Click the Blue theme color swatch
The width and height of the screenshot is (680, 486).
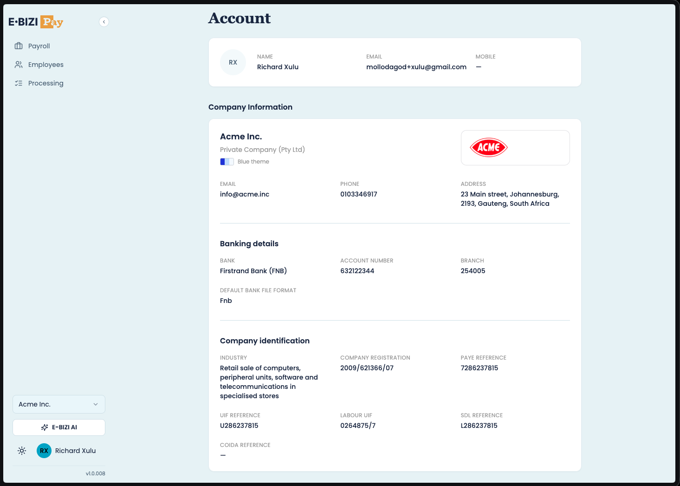click(x=227, y=162)
